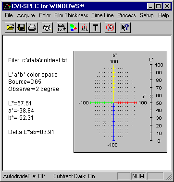Click the green negative a* axis
174x182 pixels.
tap(102, 102)
